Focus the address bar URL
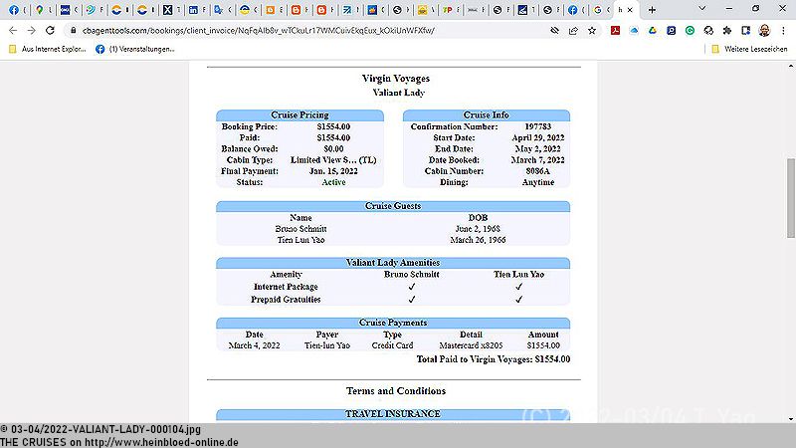The width and height of the screenshot is (796, 448). pos(258,31)
